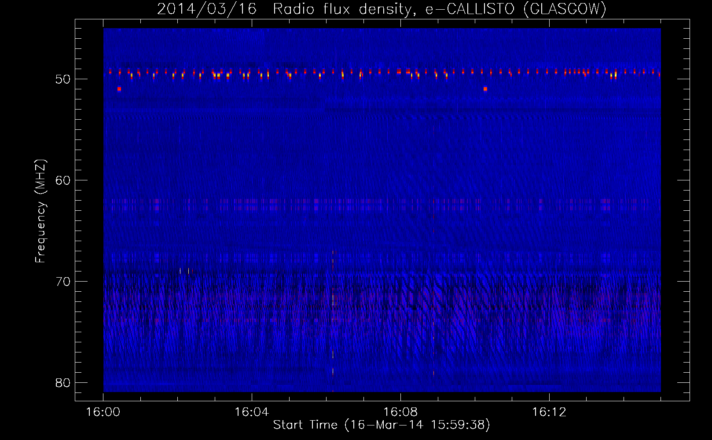Click the date 2014/03/16 in the title
The width and height of the screenshot is (712, 440).
pyautogui.click(x=207, y=9)
